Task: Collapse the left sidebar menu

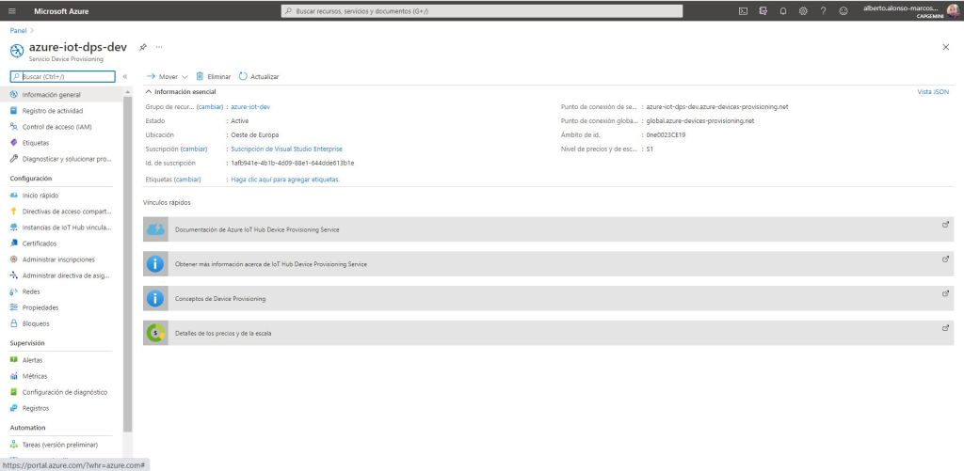Action: click(125, 76)
